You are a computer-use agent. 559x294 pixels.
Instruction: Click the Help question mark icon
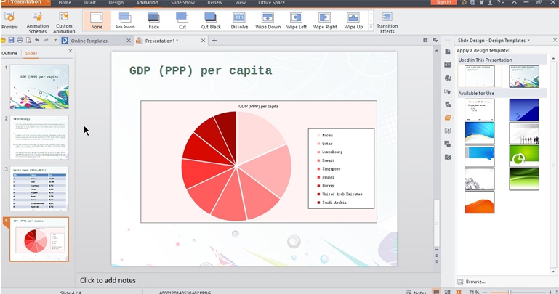[x=499, y=2]
